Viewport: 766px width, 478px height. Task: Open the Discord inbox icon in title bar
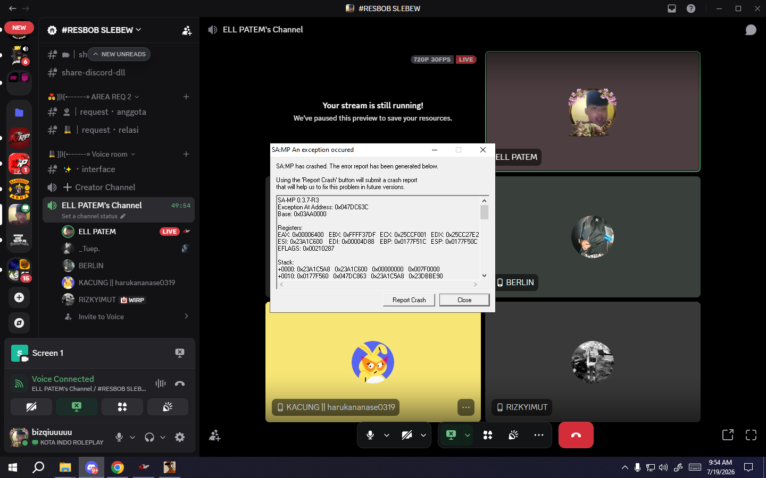click(672, 8)
